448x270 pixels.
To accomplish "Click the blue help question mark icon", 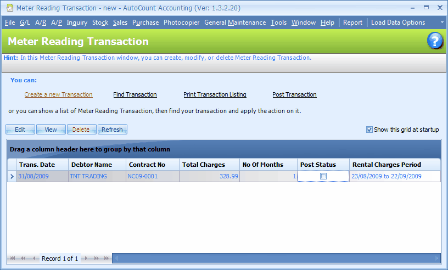I will click(435, 41).
